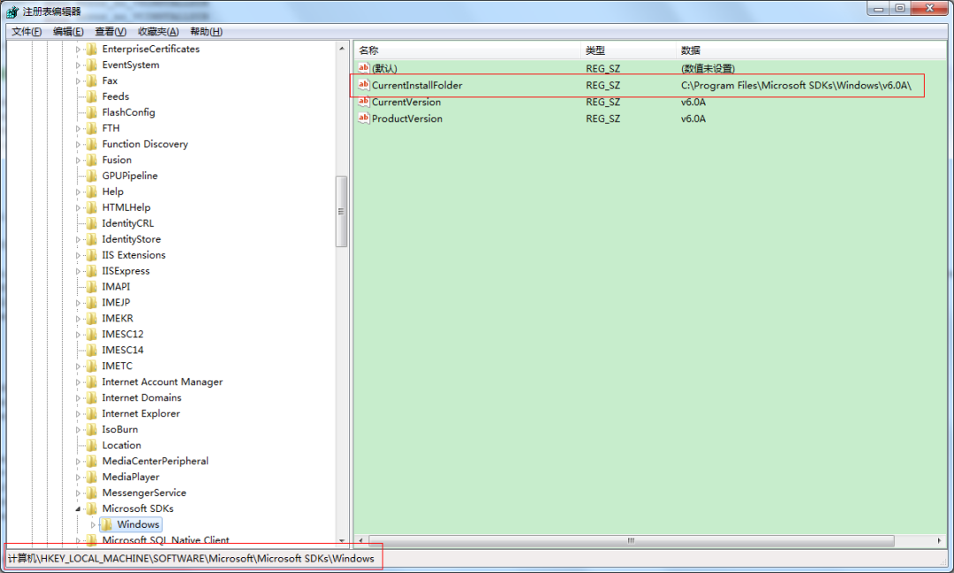Open the 收藏夹(A) menu

click(x=158, y=32)
